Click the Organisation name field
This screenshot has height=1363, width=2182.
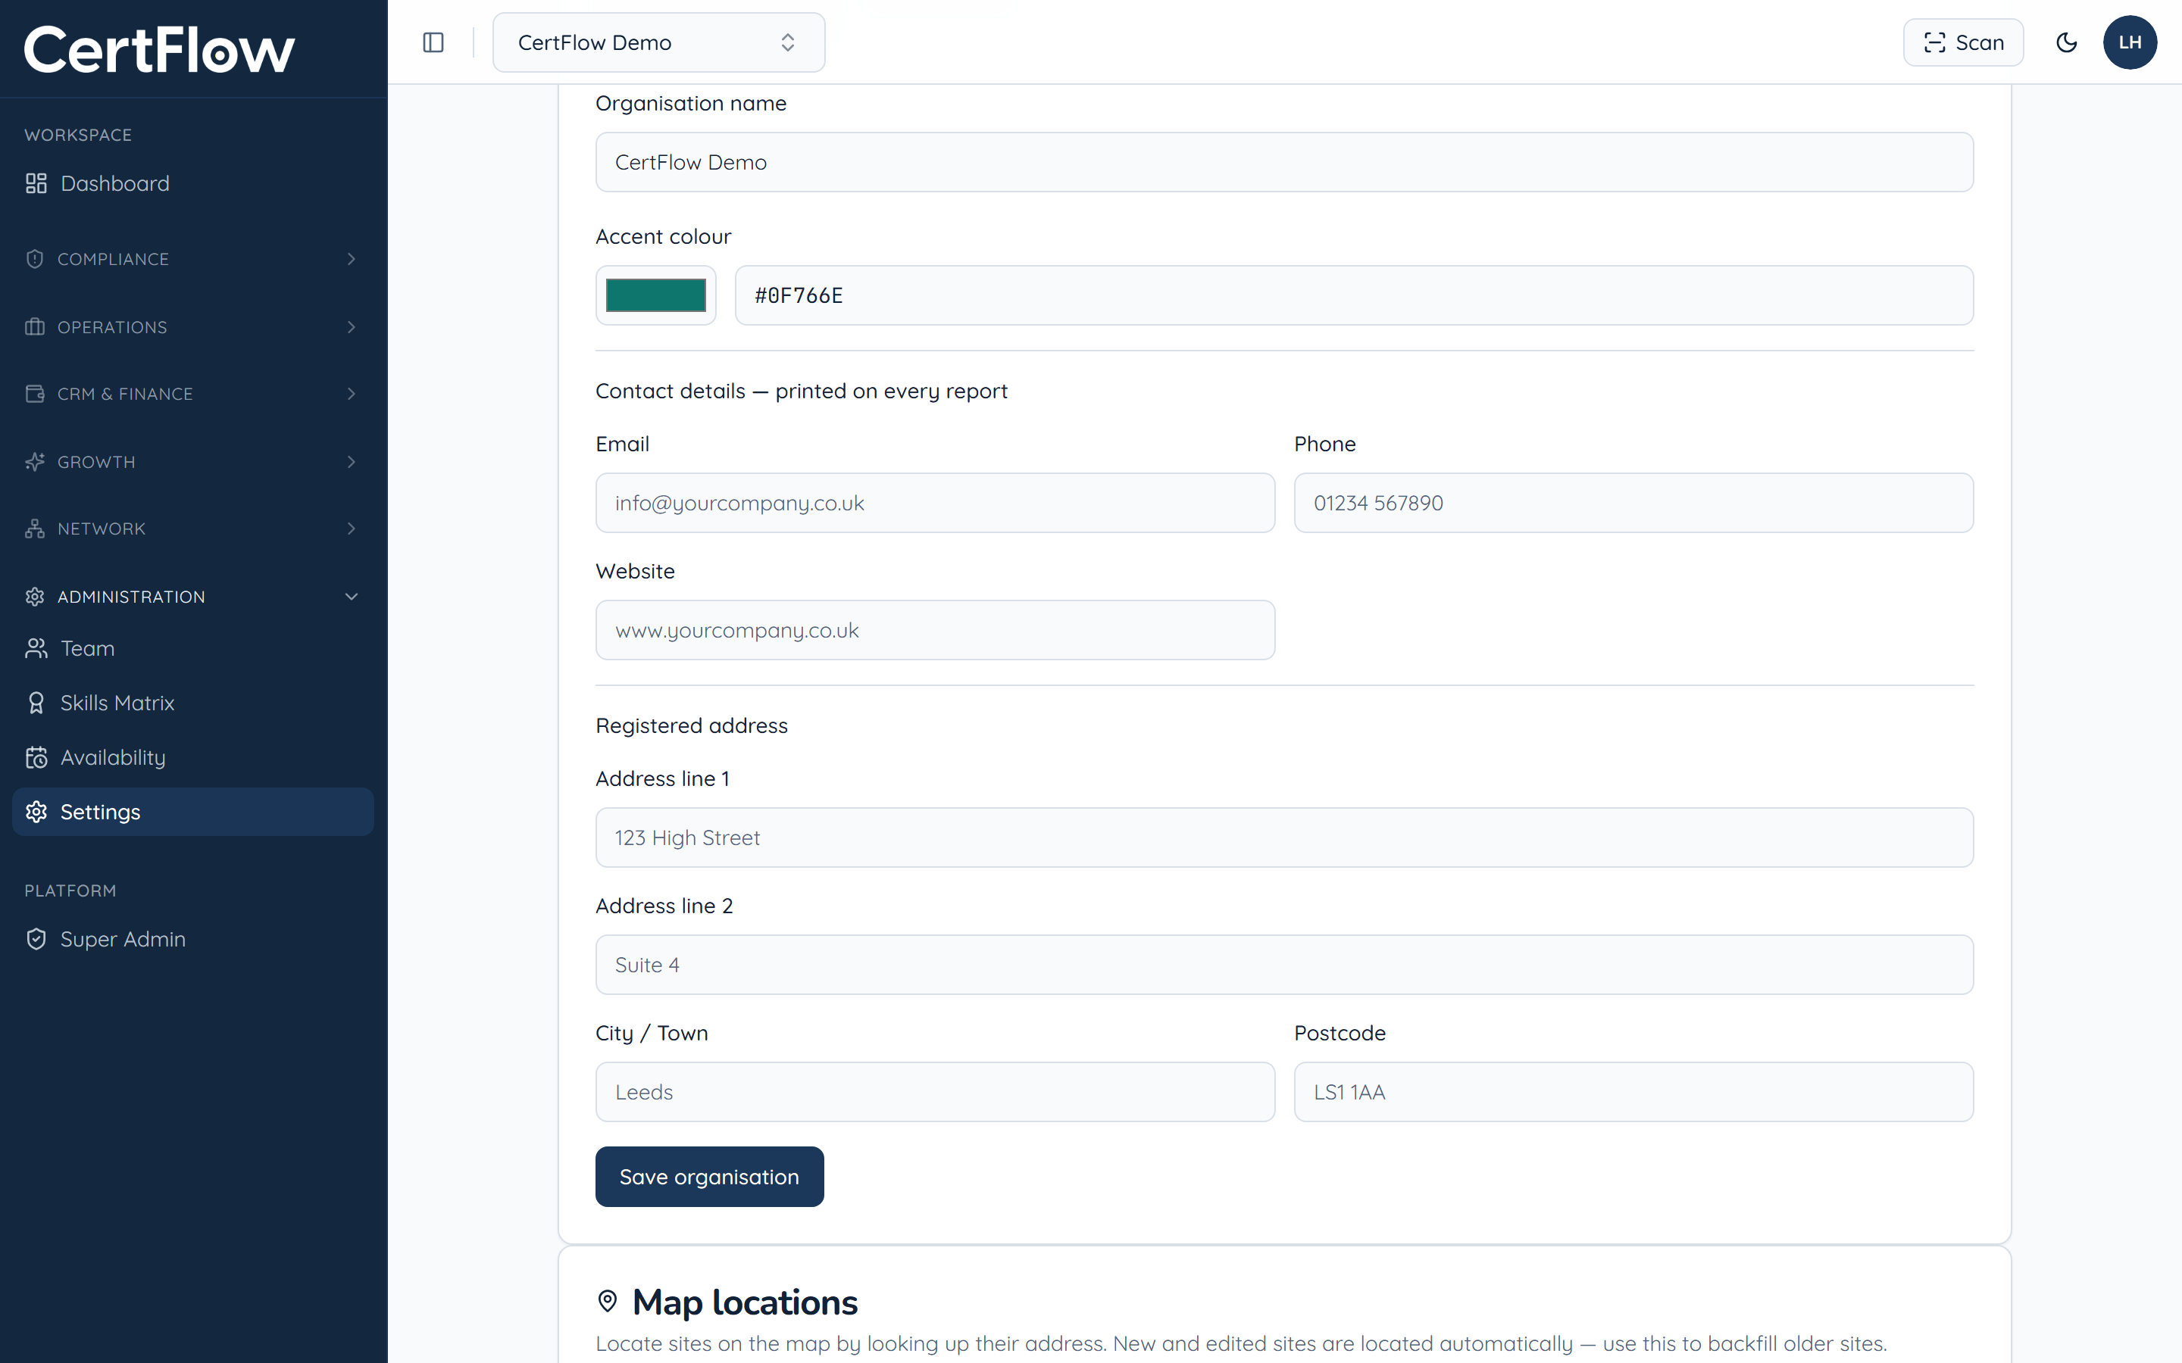(1284, 162)
